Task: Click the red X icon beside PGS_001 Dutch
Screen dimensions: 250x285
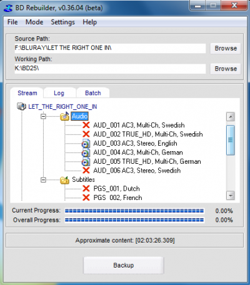Action: click(86, 189)
